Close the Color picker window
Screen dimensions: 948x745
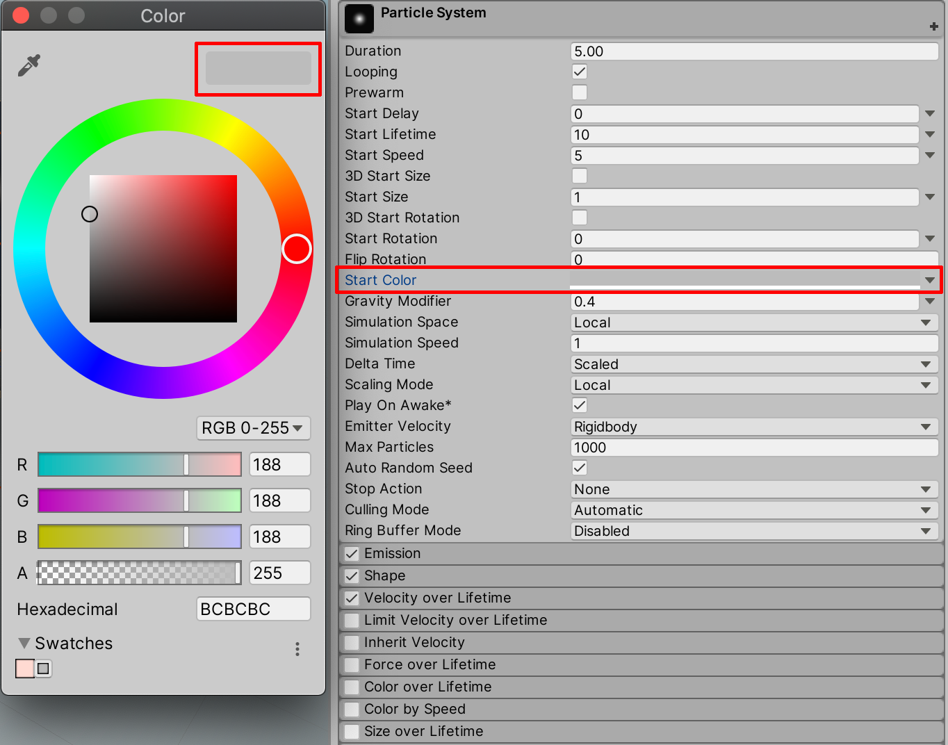pos(21,15)
